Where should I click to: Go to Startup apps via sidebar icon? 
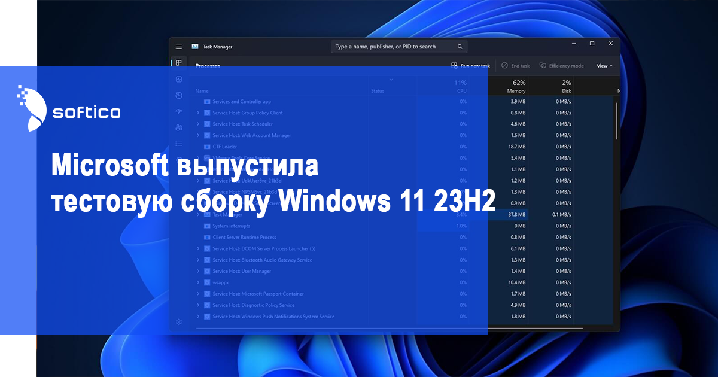(178, 111)
